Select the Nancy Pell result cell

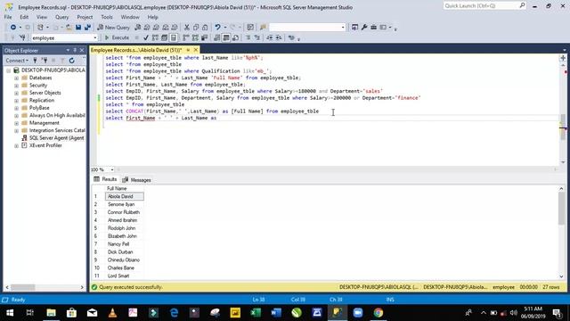[125, 244]
